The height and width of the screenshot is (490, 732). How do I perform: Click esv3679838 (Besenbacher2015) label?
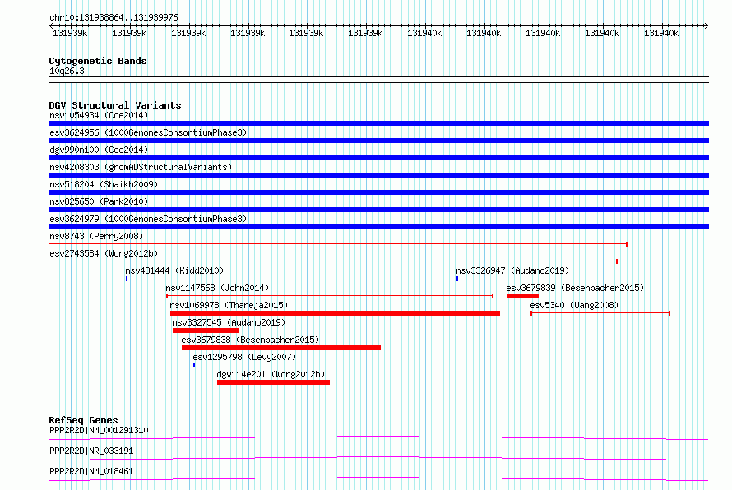pos(250,340)
